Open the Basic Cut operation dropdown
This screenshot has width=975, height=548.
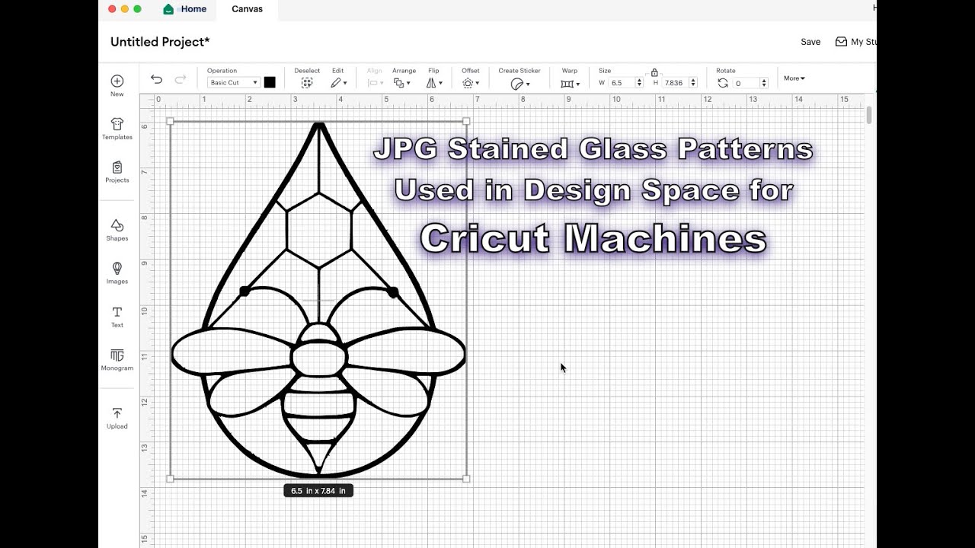point(233,83)
